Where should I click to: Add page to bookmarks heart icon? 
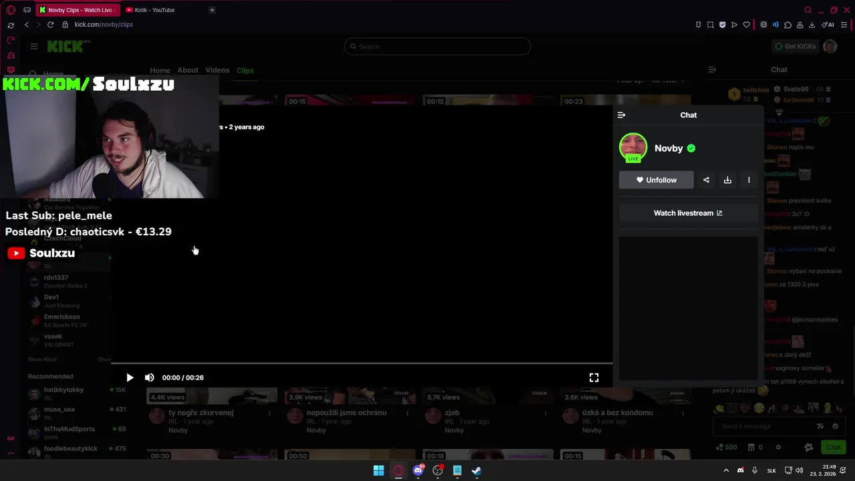(746, 25)
